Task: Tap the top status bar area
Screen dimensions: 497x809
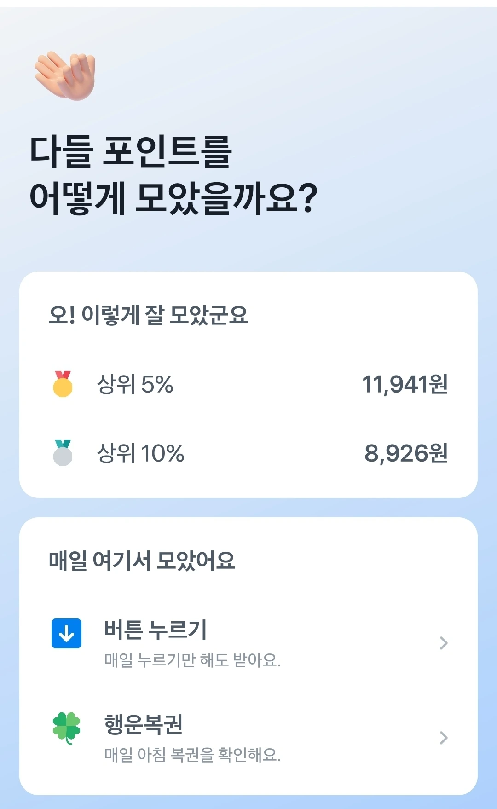Action: pyautogui.click(x=248, y=4)
